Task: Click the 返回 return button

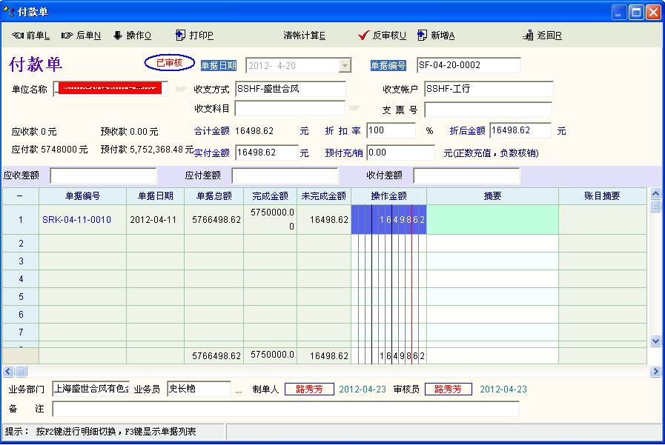Action: 542,36
